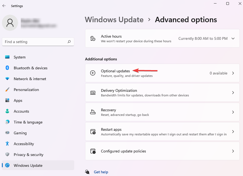Click the Privacy & security shield icon
The width and height of the screenshot is (243, 176).
(x=7, y=154)
